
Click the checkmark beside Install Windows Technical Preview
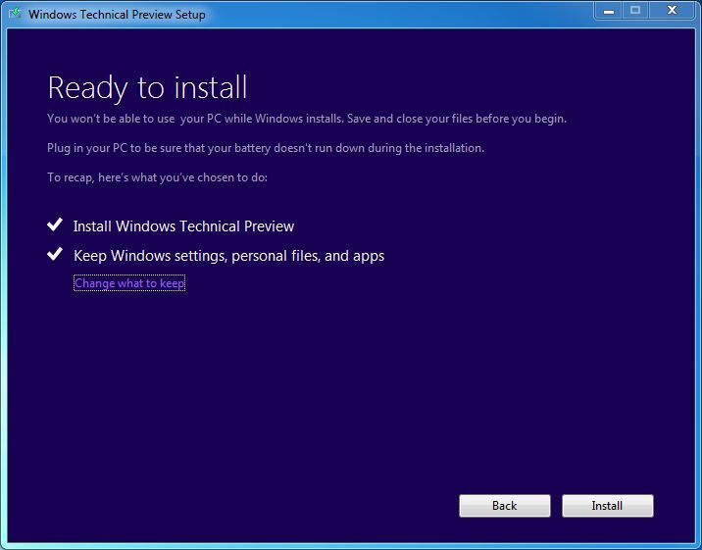click(x=55, y=225)
